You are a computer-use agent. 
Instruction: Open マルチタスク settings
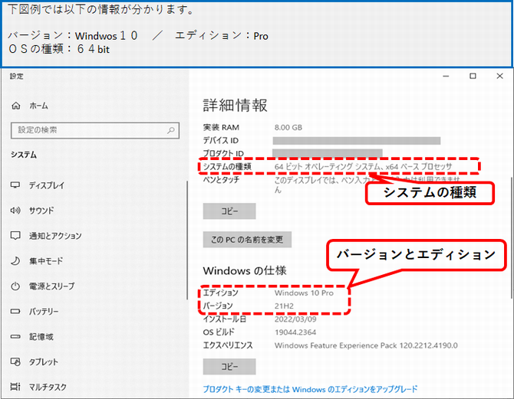pyautogui.click(x=48, y=387)
